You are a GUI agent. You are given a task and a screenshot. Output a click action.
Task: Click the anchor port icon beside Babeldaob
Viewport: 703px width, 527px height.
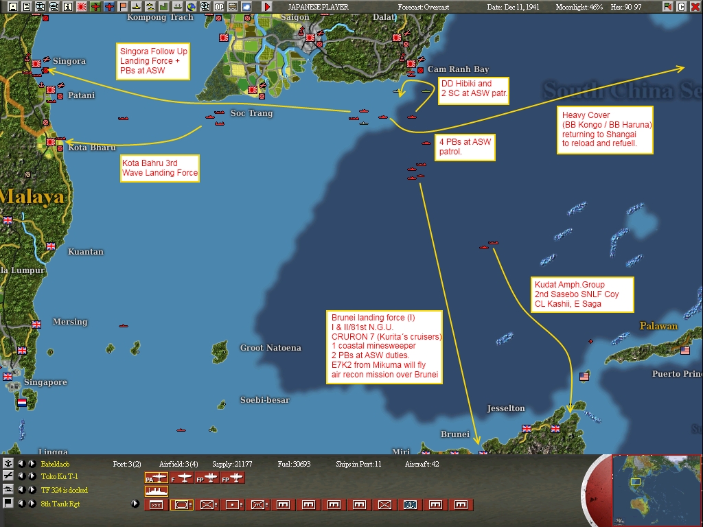pyautogui.click(x=8, y=463)
